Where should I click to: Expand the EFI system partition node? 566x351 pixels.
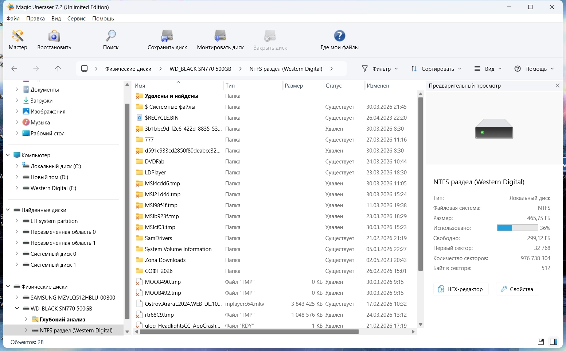click(x=17, y=221)
